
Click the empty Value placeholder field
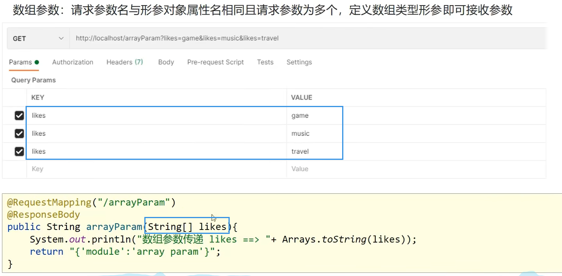click(x=300, y=169)
